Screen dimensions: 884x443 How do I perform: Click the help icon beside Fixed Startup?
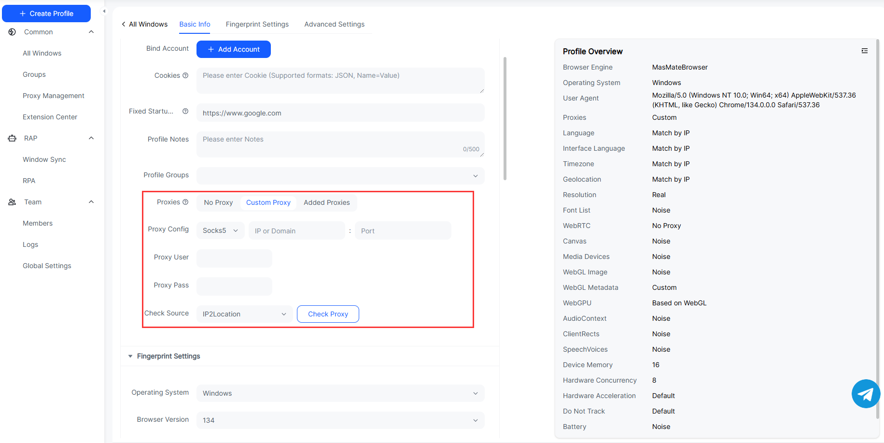[185, 111]
